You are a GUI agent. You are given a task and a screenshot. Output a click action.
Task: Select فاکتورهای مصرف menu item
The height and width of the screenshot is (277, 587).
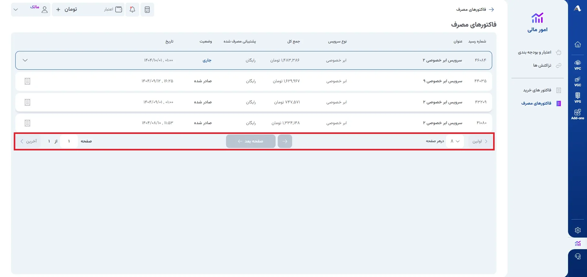click(541, 103)
